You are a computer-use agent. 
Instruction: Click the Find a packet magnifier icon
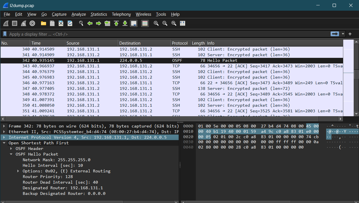click(81, 24)
